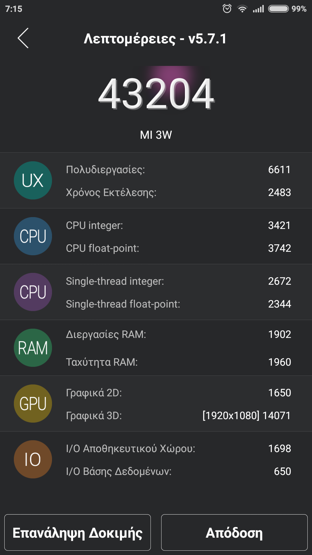
Task: Tap the Wi-Fi status bar icon
Action: pyautogui.click(x=242, y=9)
